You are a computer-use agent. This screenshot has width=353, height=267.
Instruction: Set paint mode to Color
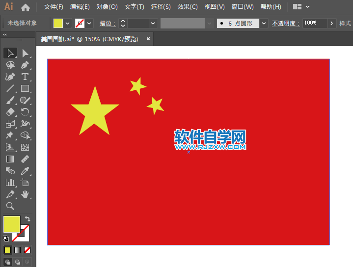(8, 250)
